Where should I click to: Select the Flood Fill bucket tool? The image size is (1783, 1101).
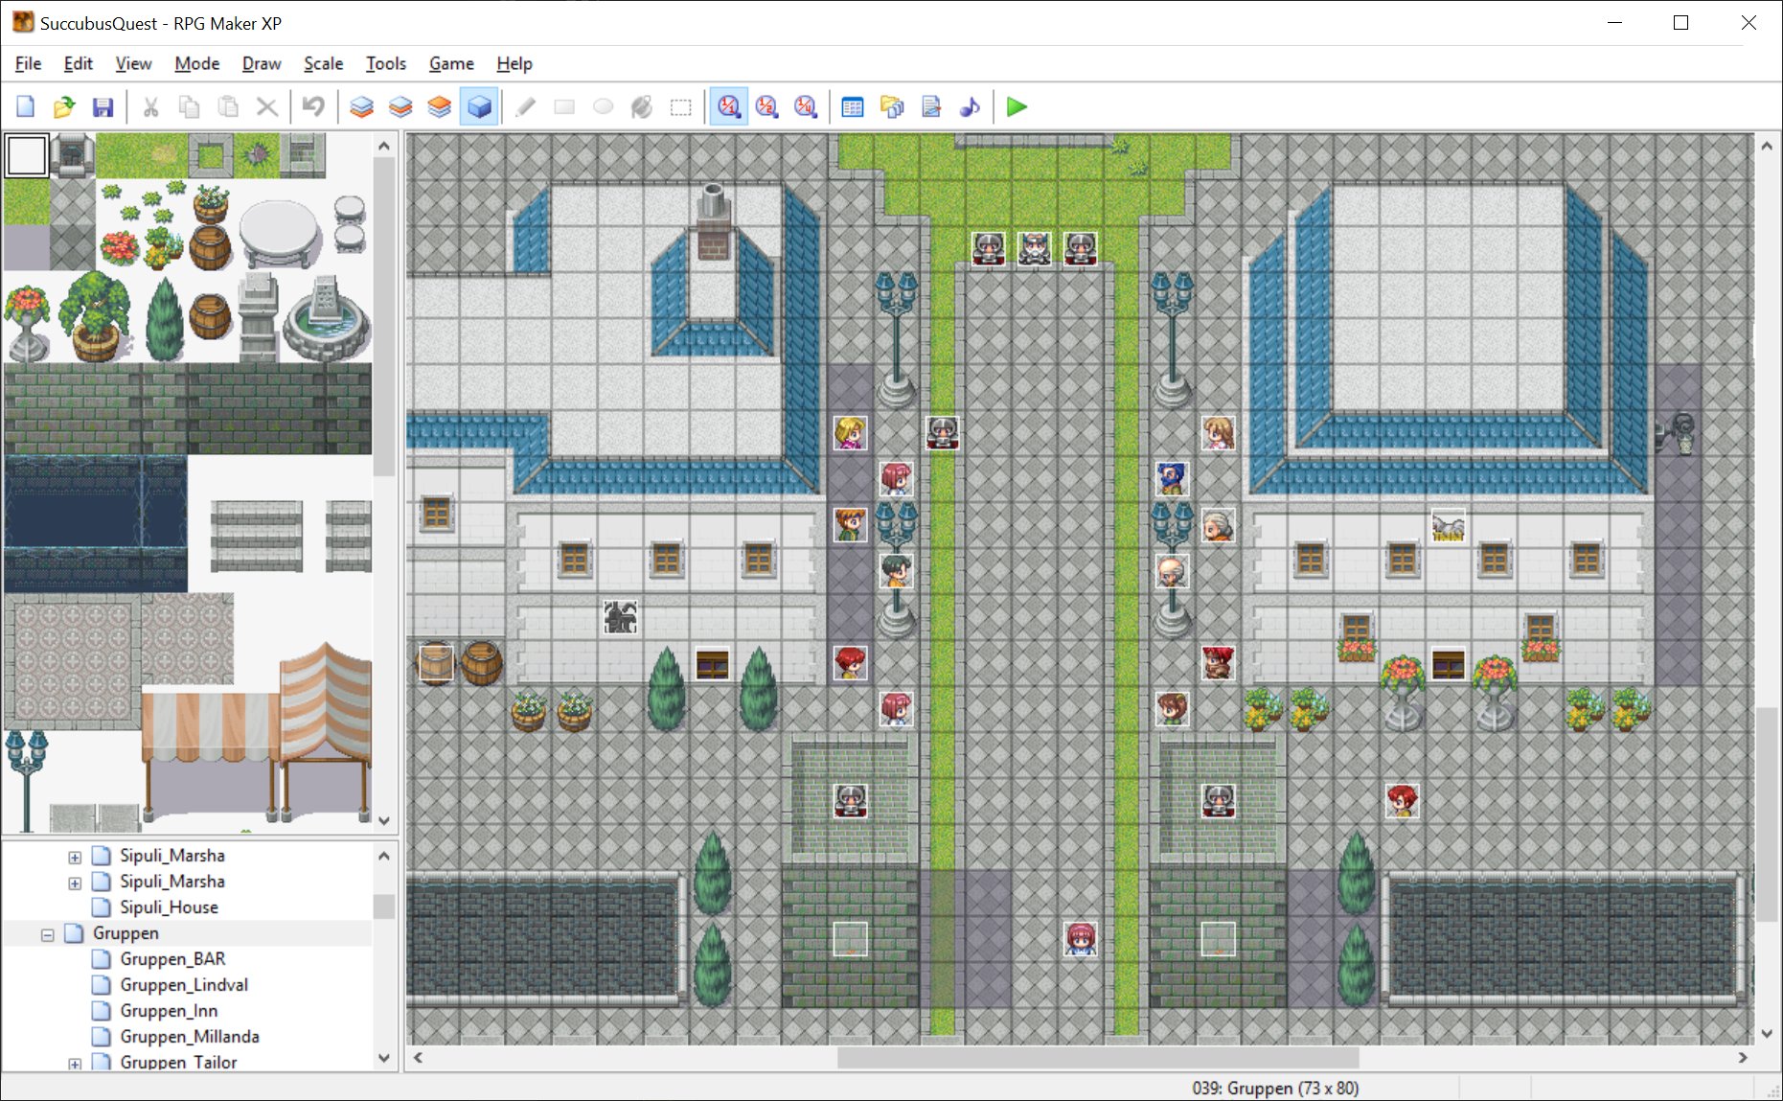coord(642,106)
